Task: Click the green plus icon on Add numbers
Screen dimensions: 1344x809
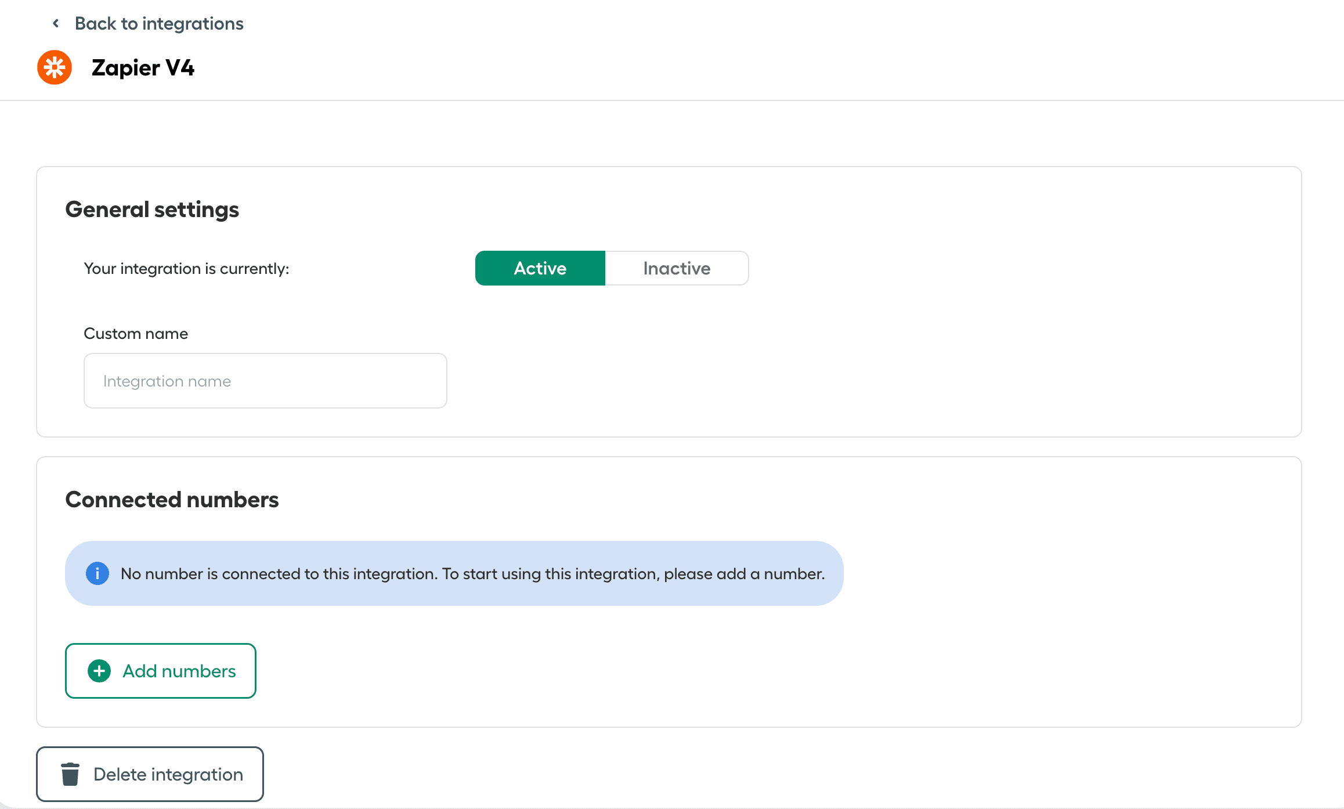Action: pos(99,671)
